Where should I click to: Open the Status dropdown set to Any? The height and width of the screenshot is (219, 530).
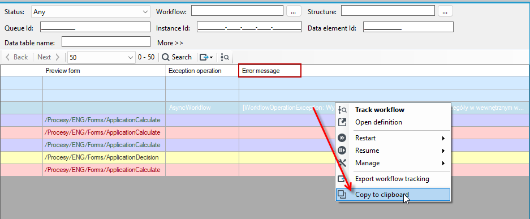tap(91, 12)
